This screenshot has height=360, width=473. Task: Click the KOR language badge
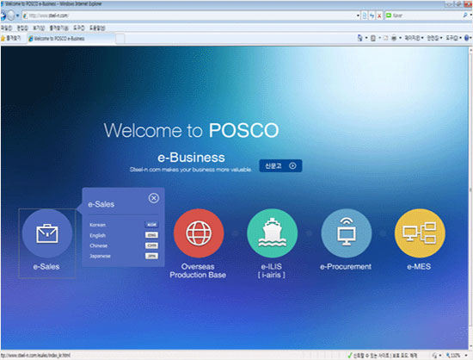pyautogui.click(x=151, y=225)
